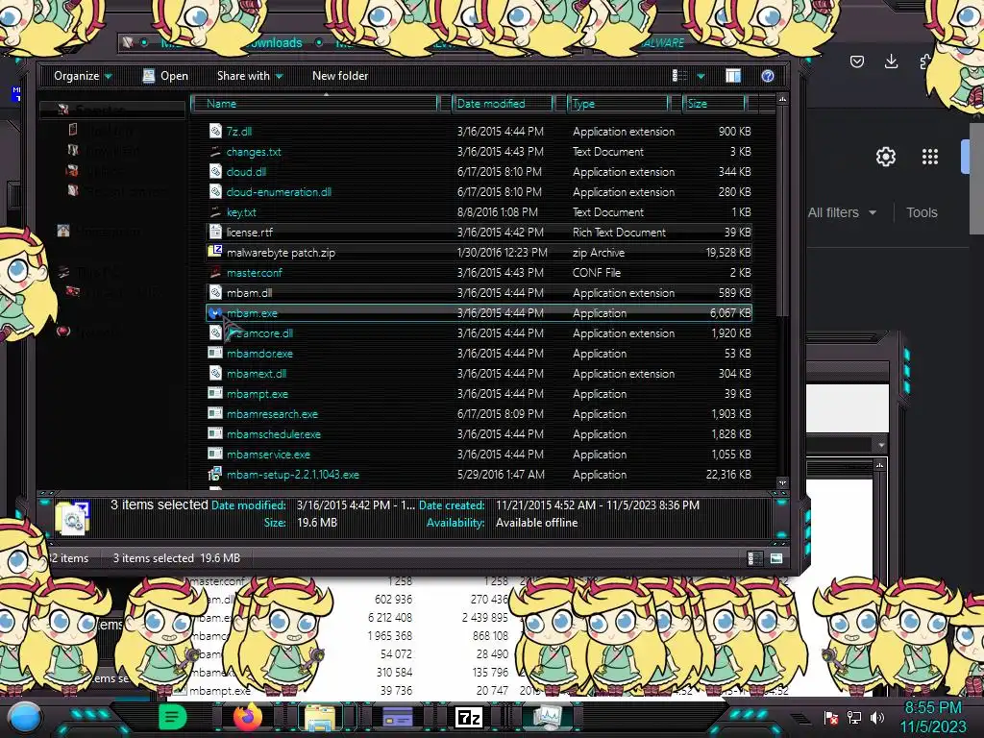Select the license.rtf document icon
Screen dimensions: 984x738
click(x=215, y=233)
